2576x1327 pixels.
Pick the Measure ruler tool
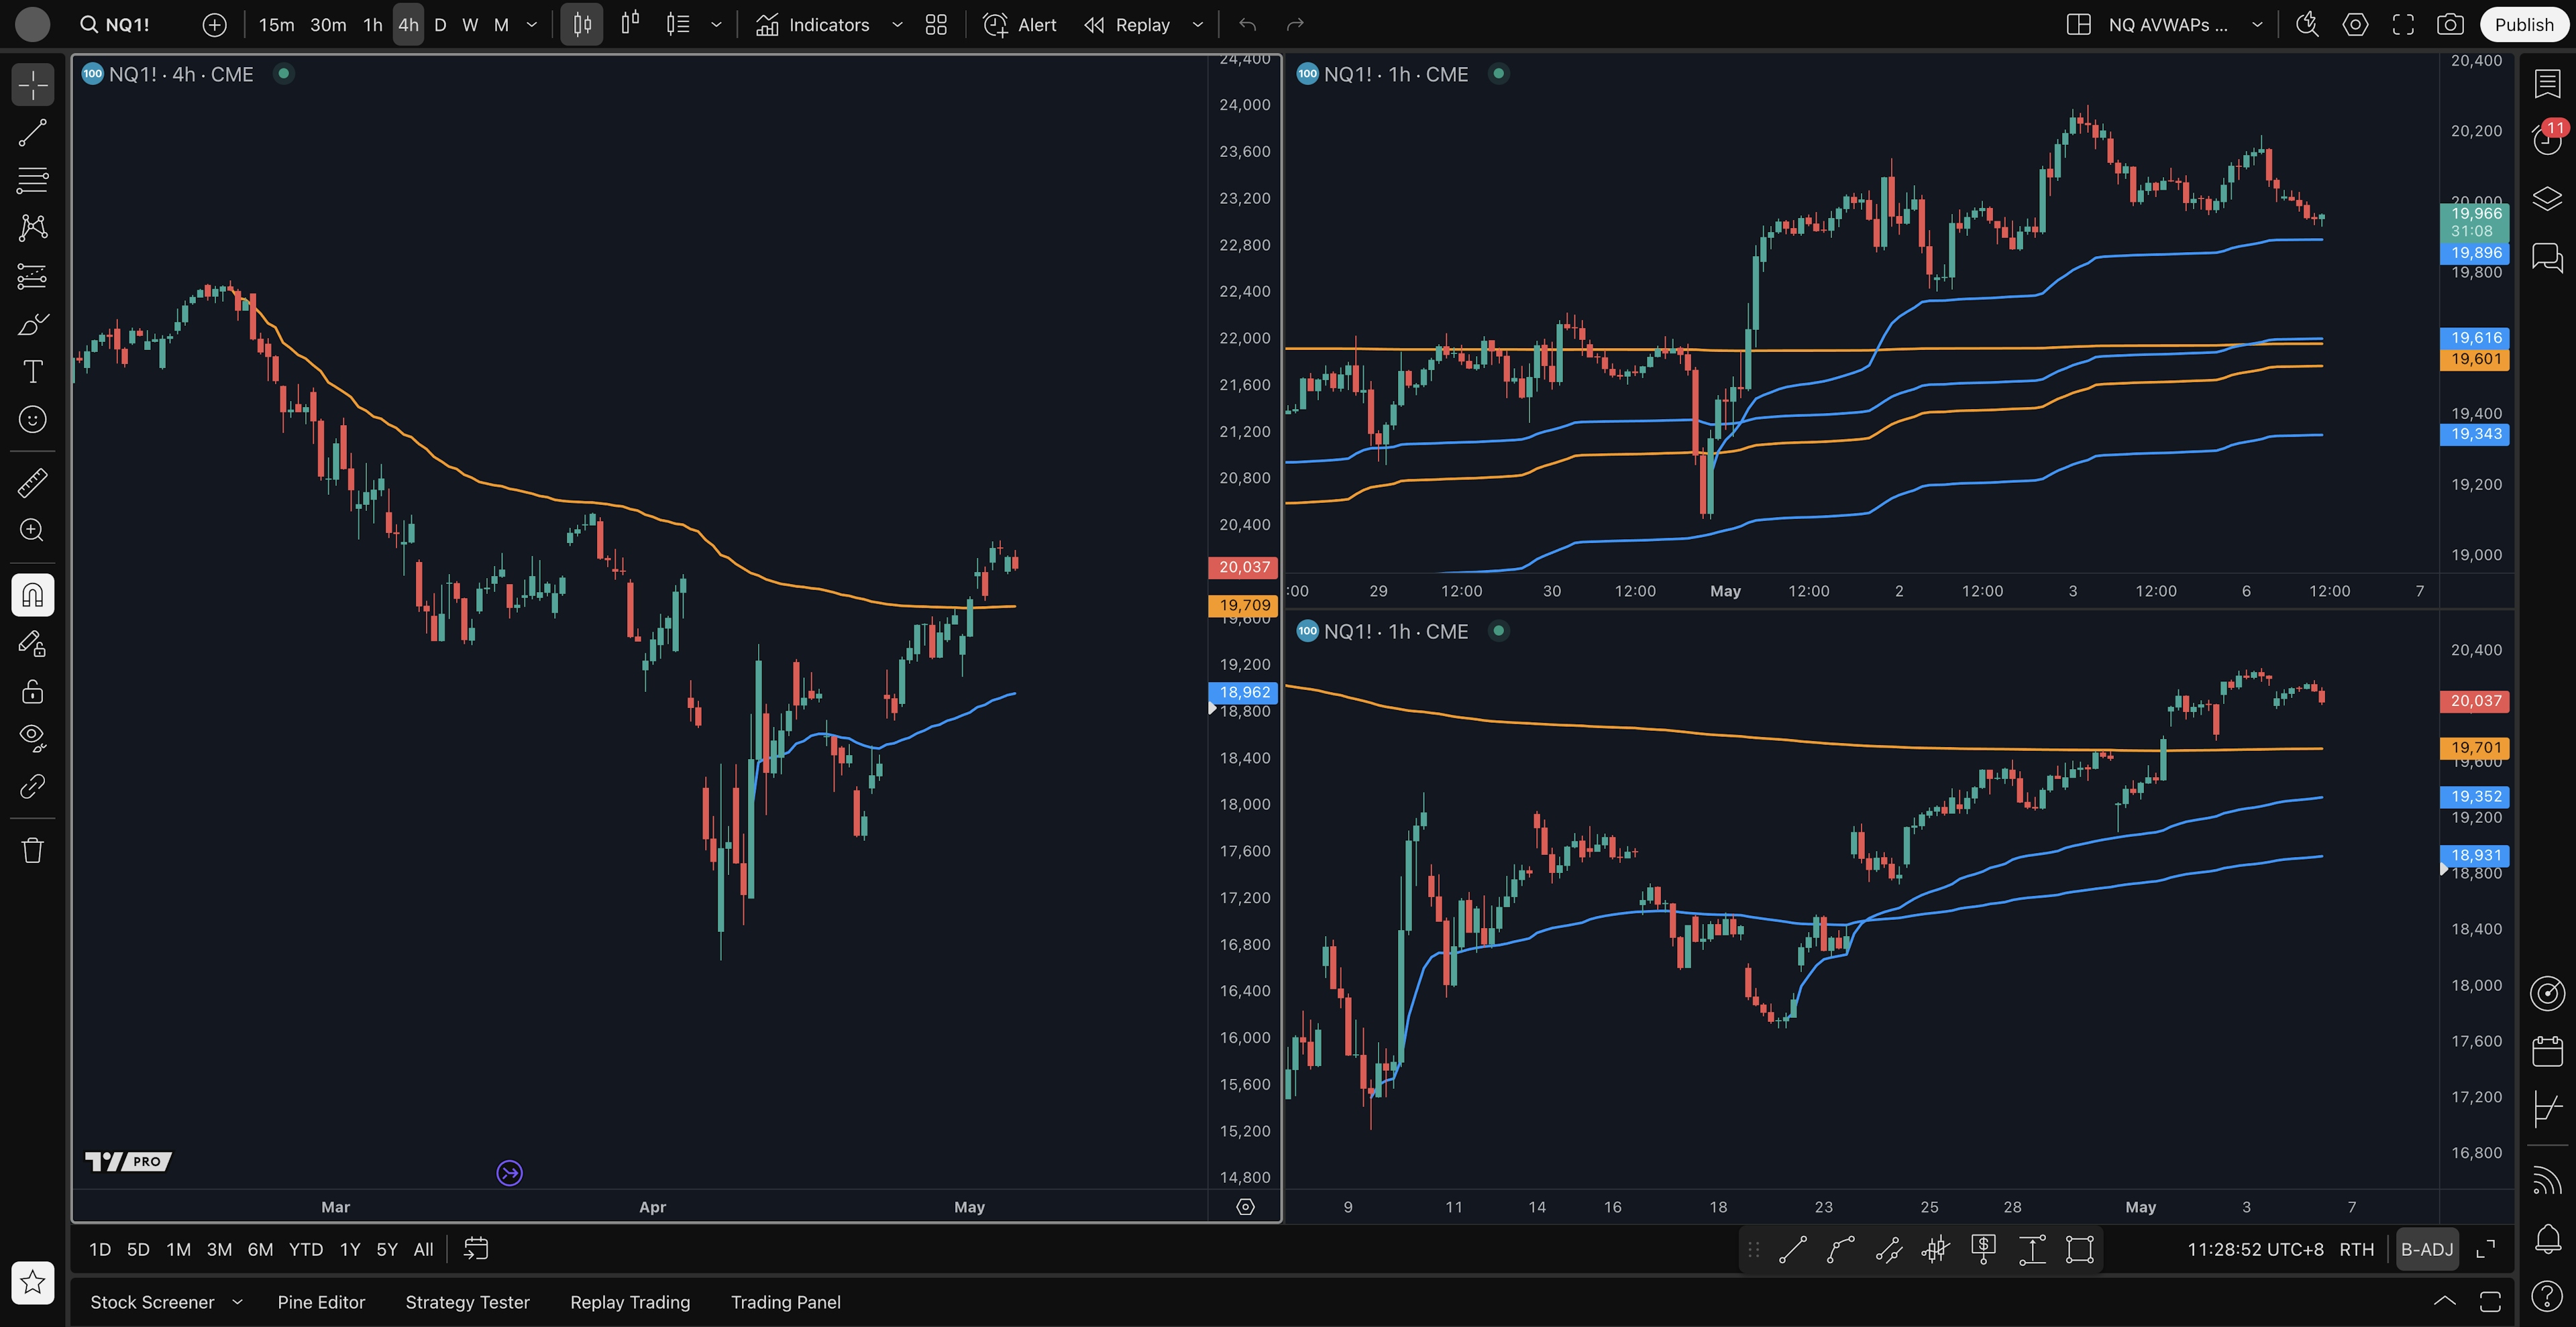(32, 483)
